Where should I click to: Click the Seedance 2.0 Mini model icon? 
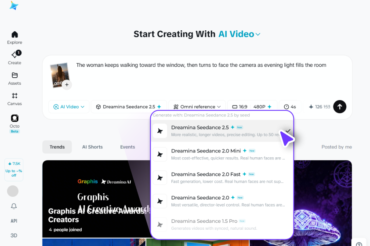tap(160, 154)
